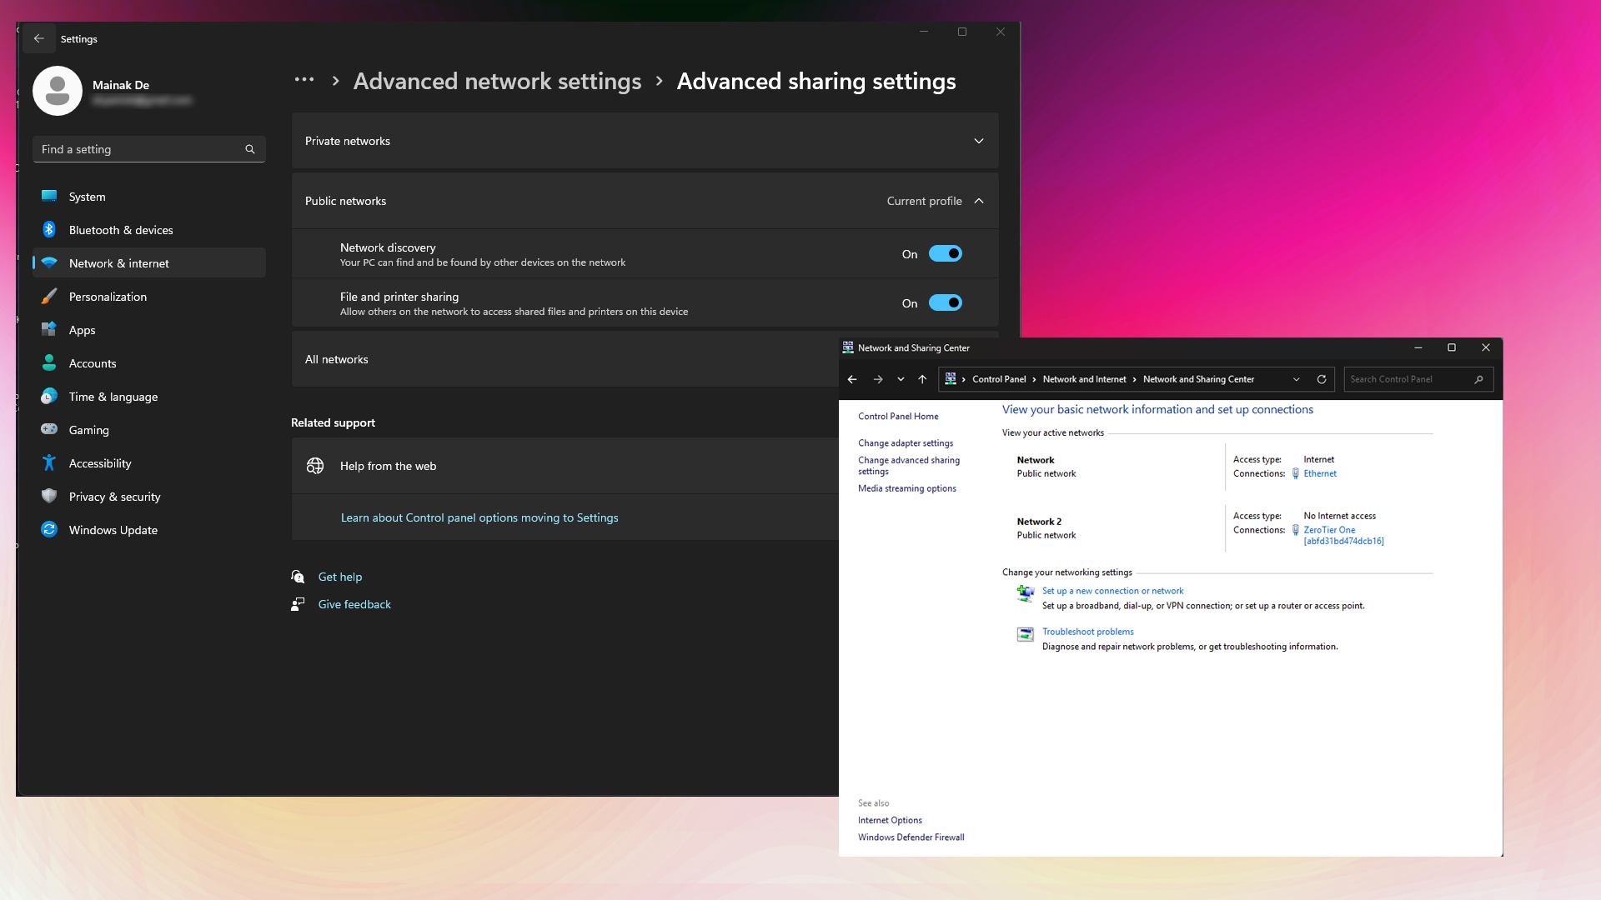
Task: Click Control Panel Home link
Action: [898, 416]
